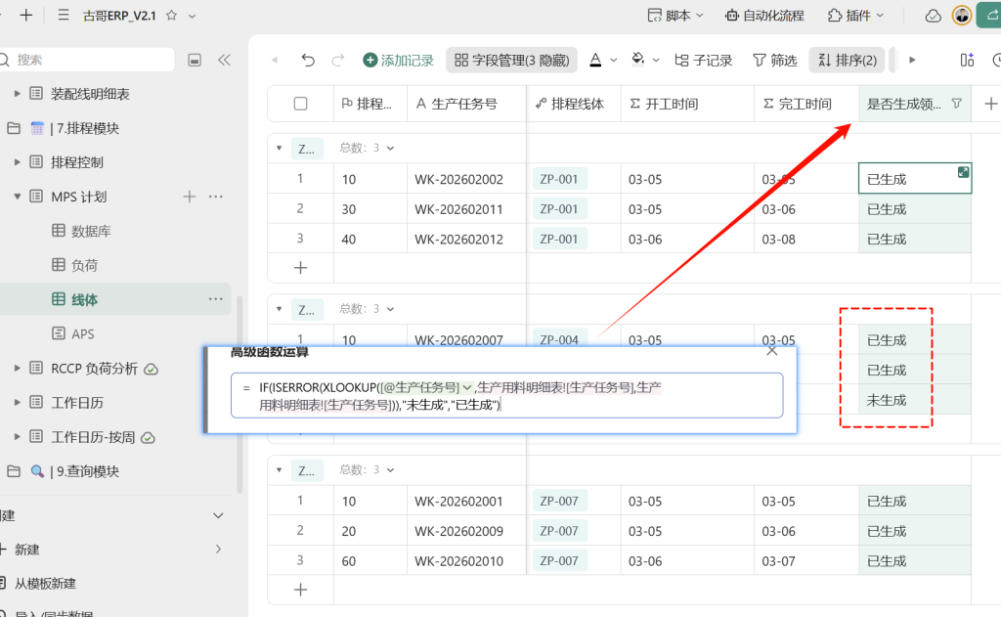Open more options for MPS 计划
The image size is (1001, 617).
pyautogui.click(x=216, y=197)
